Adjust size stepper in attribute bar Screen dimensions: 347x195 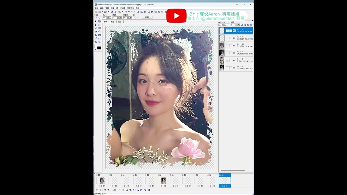point(108,18)
